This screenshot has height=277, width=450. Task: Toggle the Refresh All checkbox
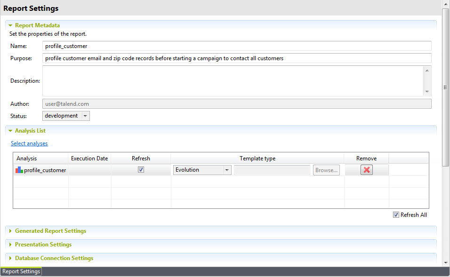tap(396, 215)
